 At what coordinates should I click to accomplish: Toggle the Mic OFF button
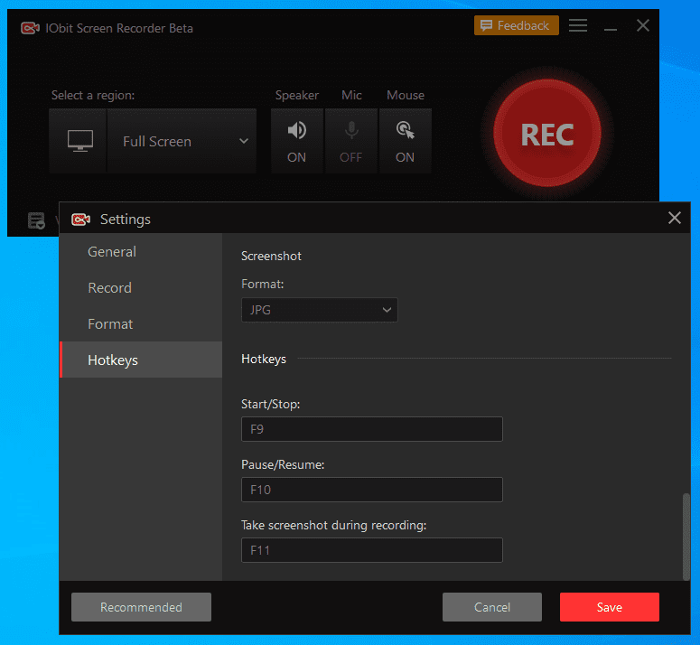point(351,141)
